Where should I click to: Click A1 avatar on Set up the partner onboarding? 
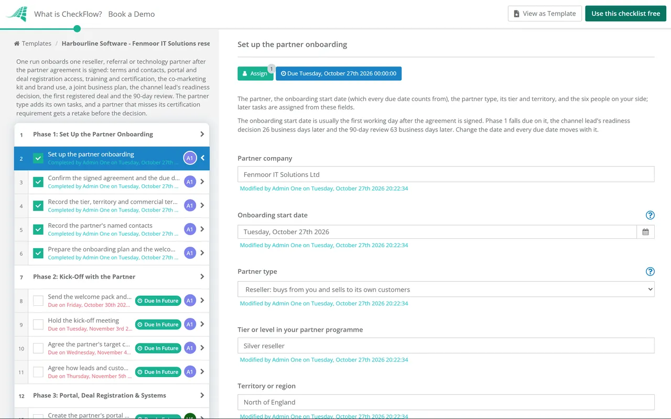pos(190,158)
